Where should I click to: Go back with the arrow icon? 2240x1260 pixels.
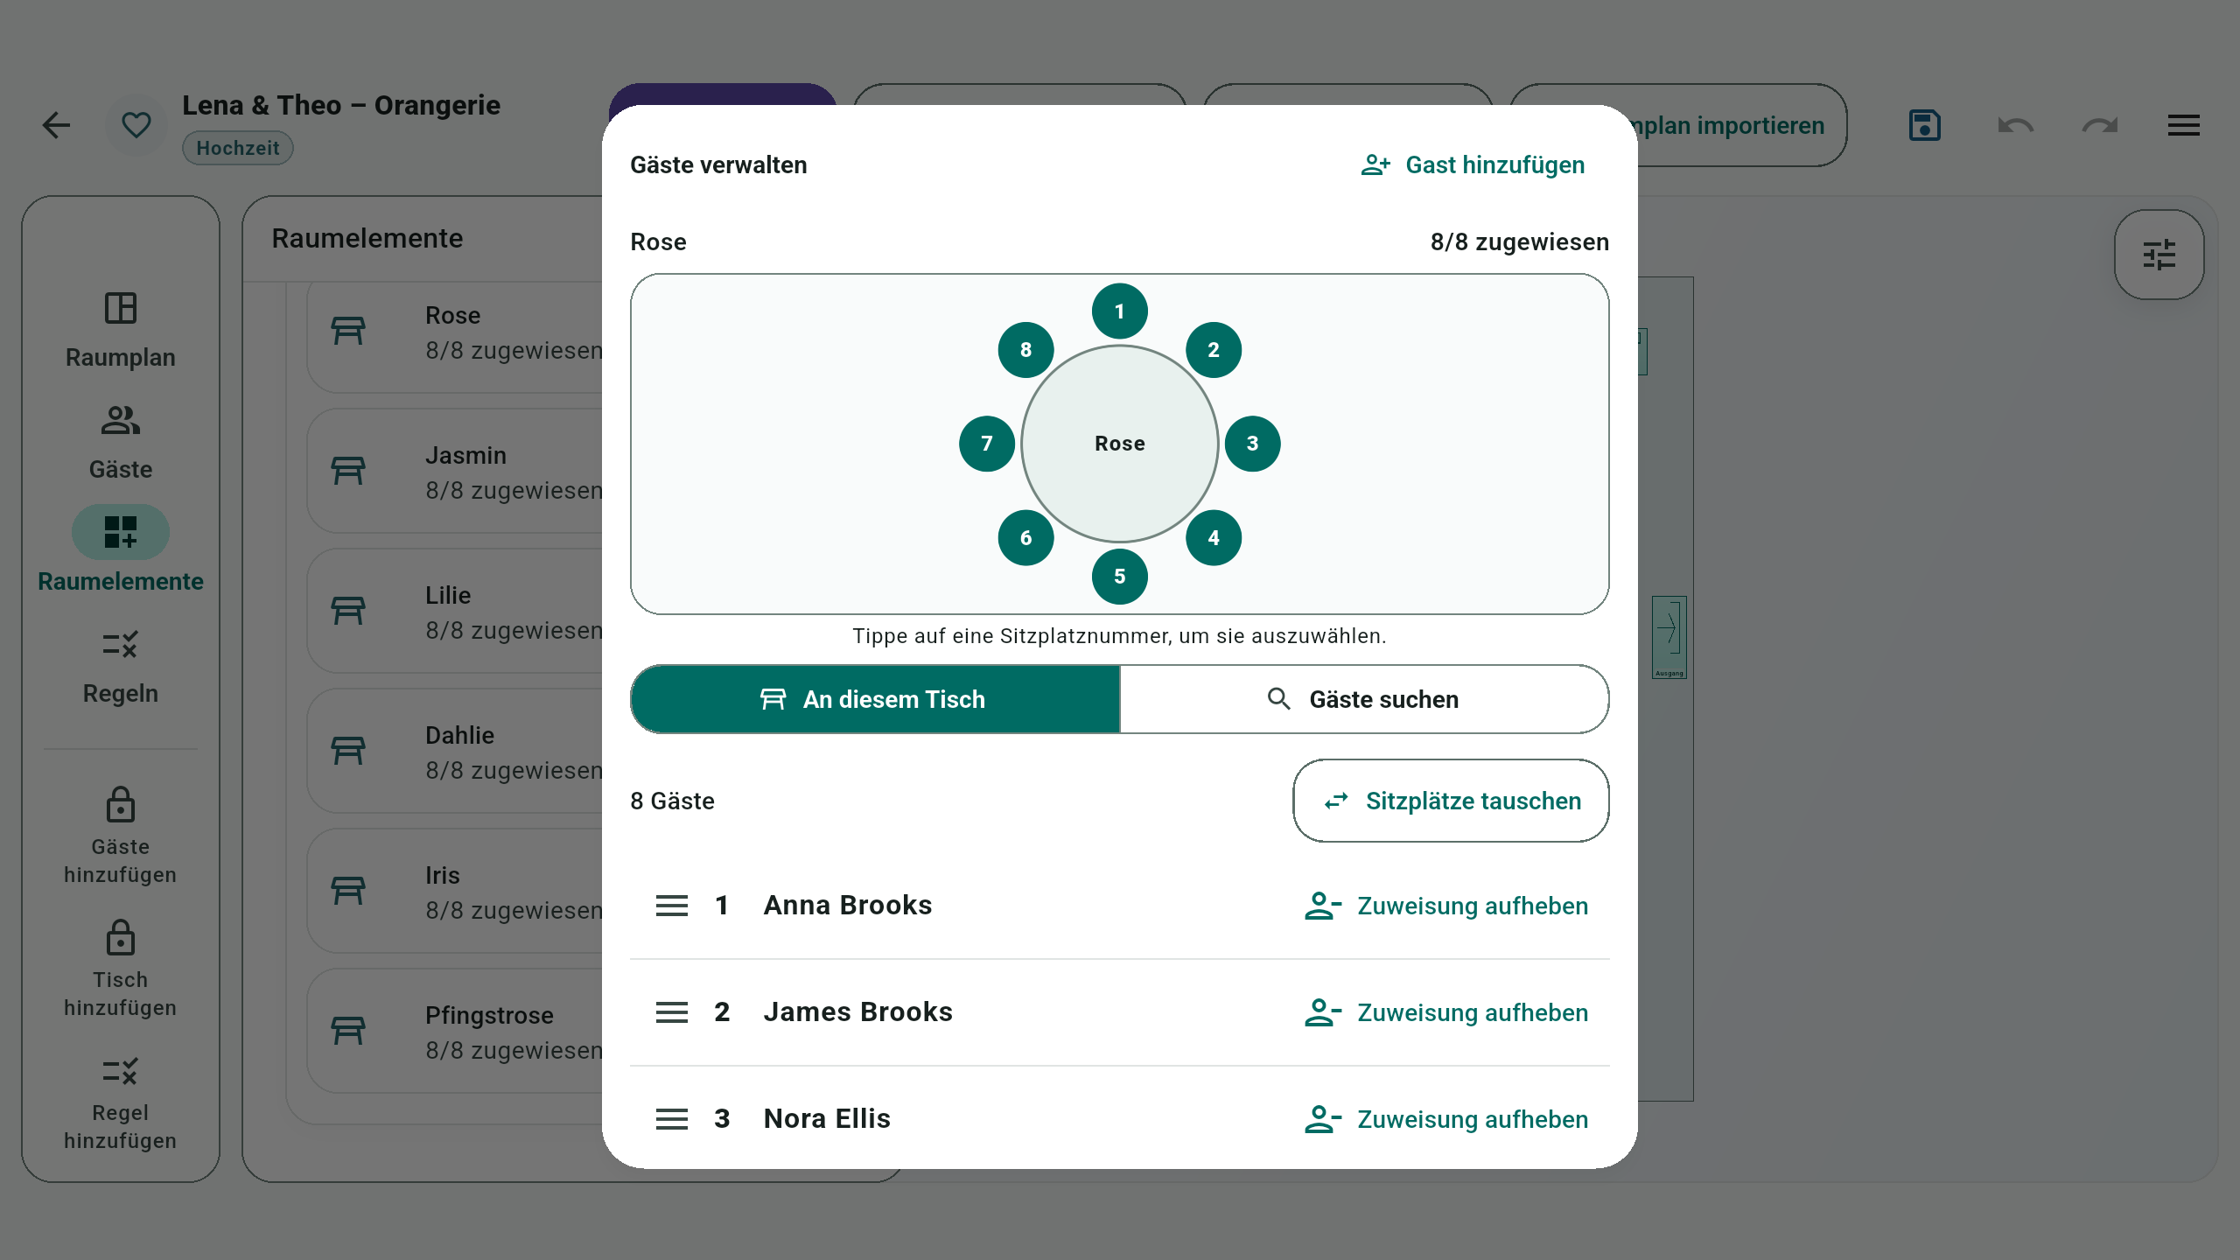coord(57,125)
